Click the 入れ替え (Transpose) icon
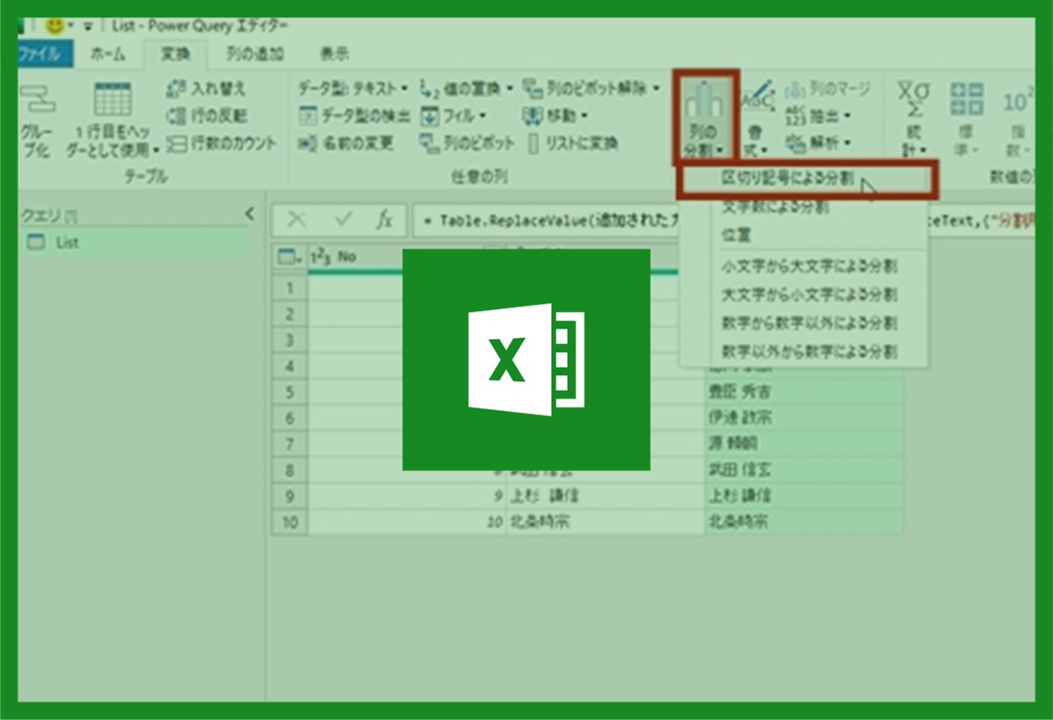1053x720 pixels. pos(175,89)
